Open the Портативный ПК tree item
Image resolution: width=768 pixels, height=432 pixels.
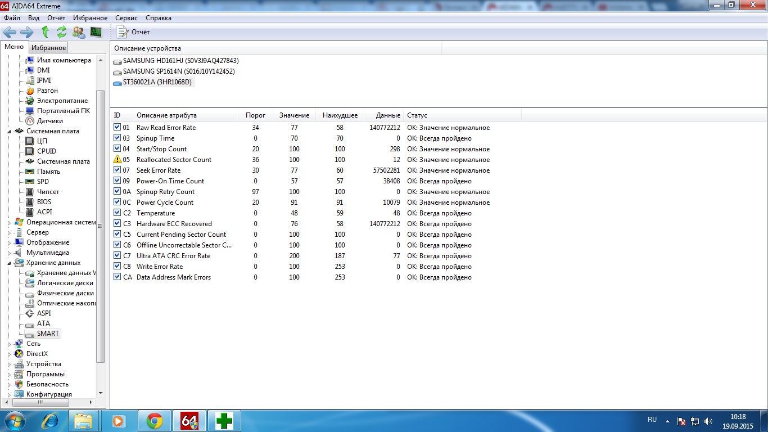[64, 111]
